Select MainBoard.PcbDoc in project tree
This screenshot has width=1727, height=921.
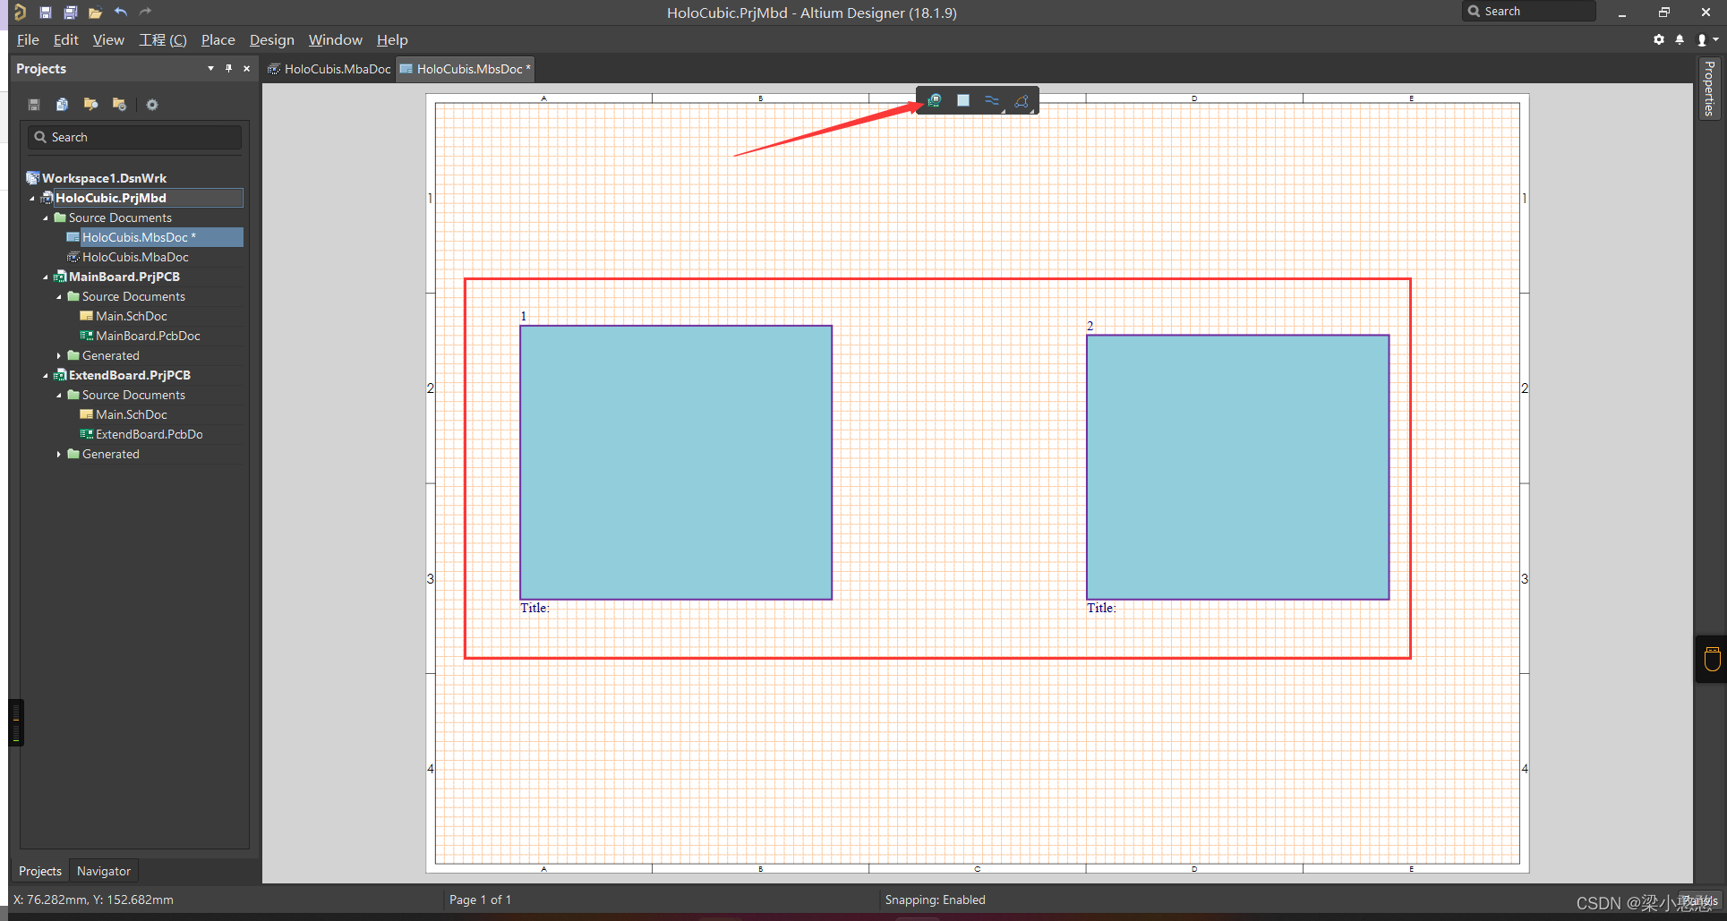click(148, 336)
